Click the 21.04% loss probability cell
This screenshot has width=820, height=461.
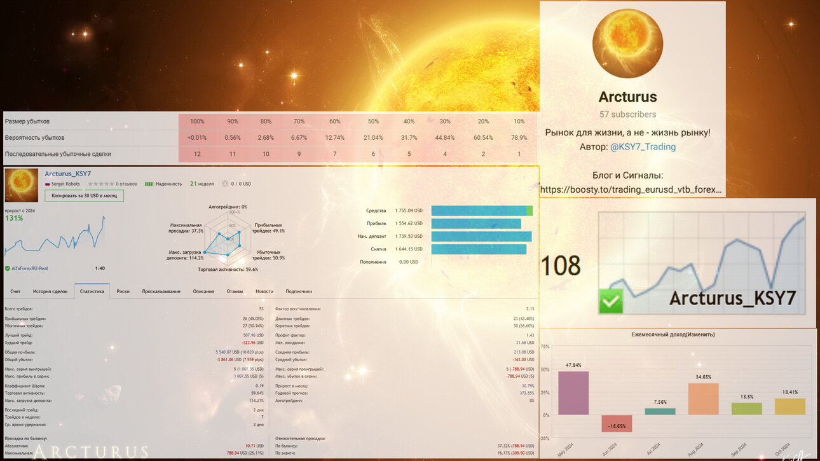[x=373, y=137]
